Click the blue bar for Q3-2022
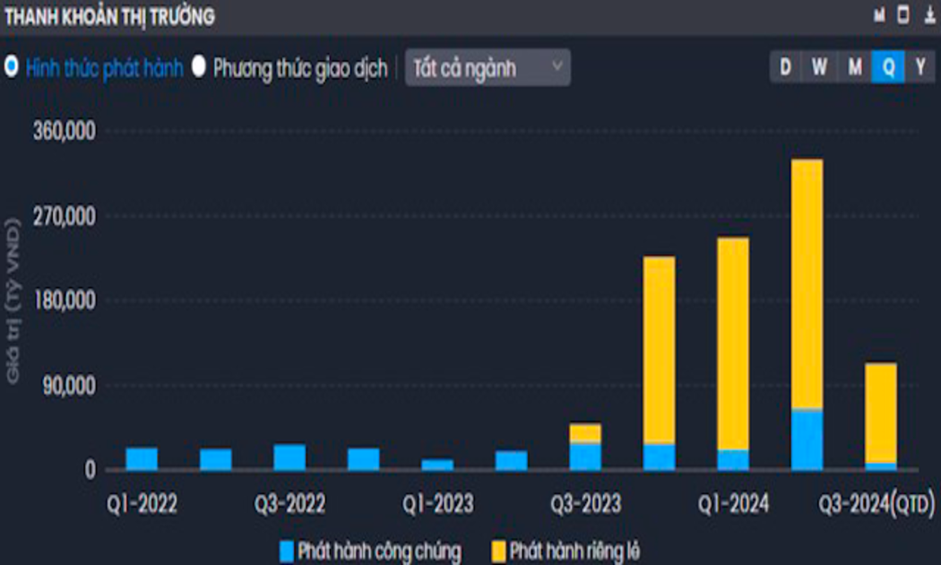 [x=289, y=457]
